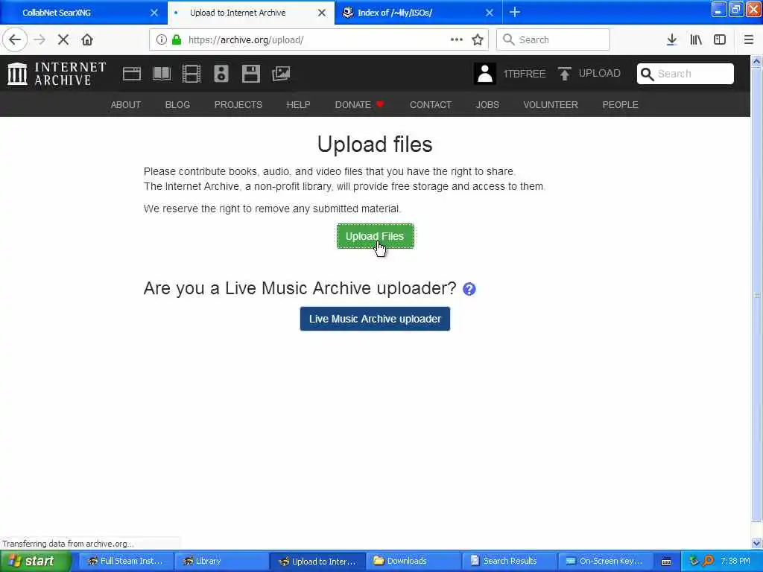Screen dimensions: 763x572
Task: Toggle the Firefox sidebar icon
Action: [720, 40]
